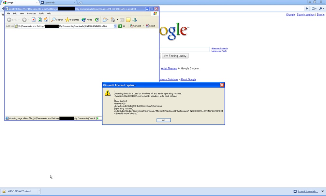
Task: Click the yellow warning triangle icon
Action: [x=108, y=93]
